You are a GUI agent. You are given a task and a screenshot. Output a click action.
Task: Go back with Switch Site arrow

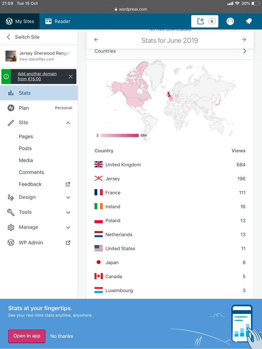[9, 37]
